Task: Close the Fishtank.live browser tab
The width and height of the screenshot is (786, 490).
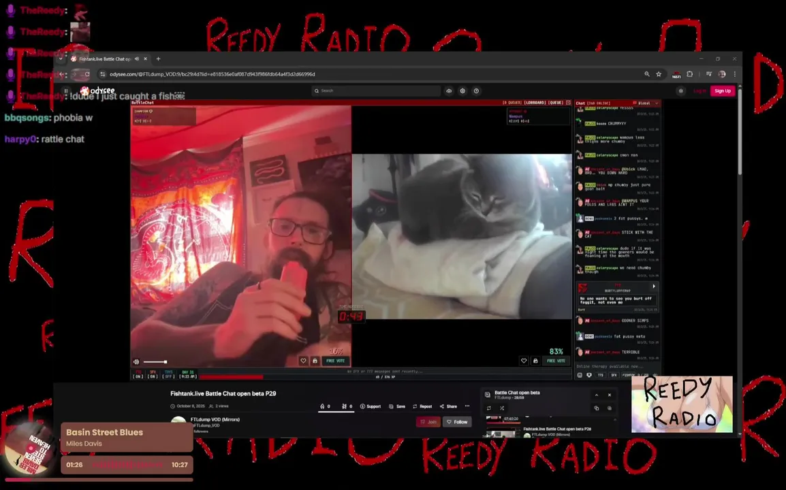Action: (x=145, y=59)
